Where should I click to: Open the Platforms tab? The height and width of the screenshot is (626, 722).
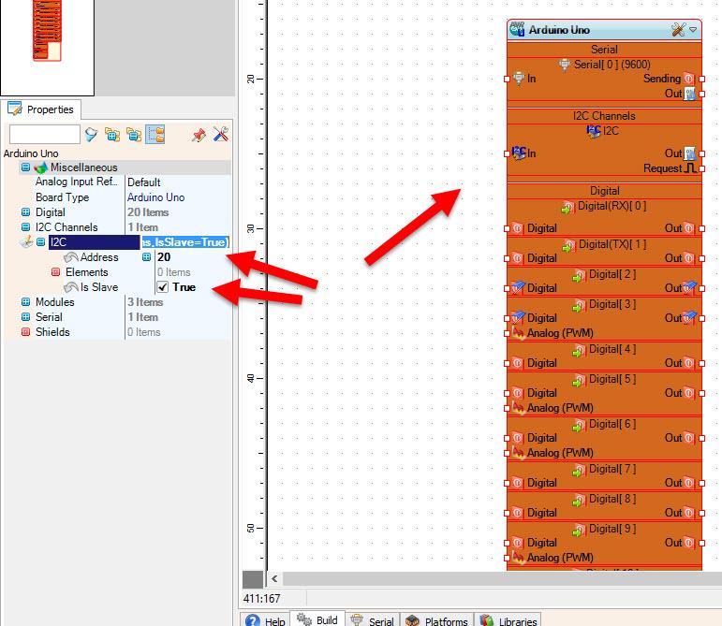tap(437, 620)
